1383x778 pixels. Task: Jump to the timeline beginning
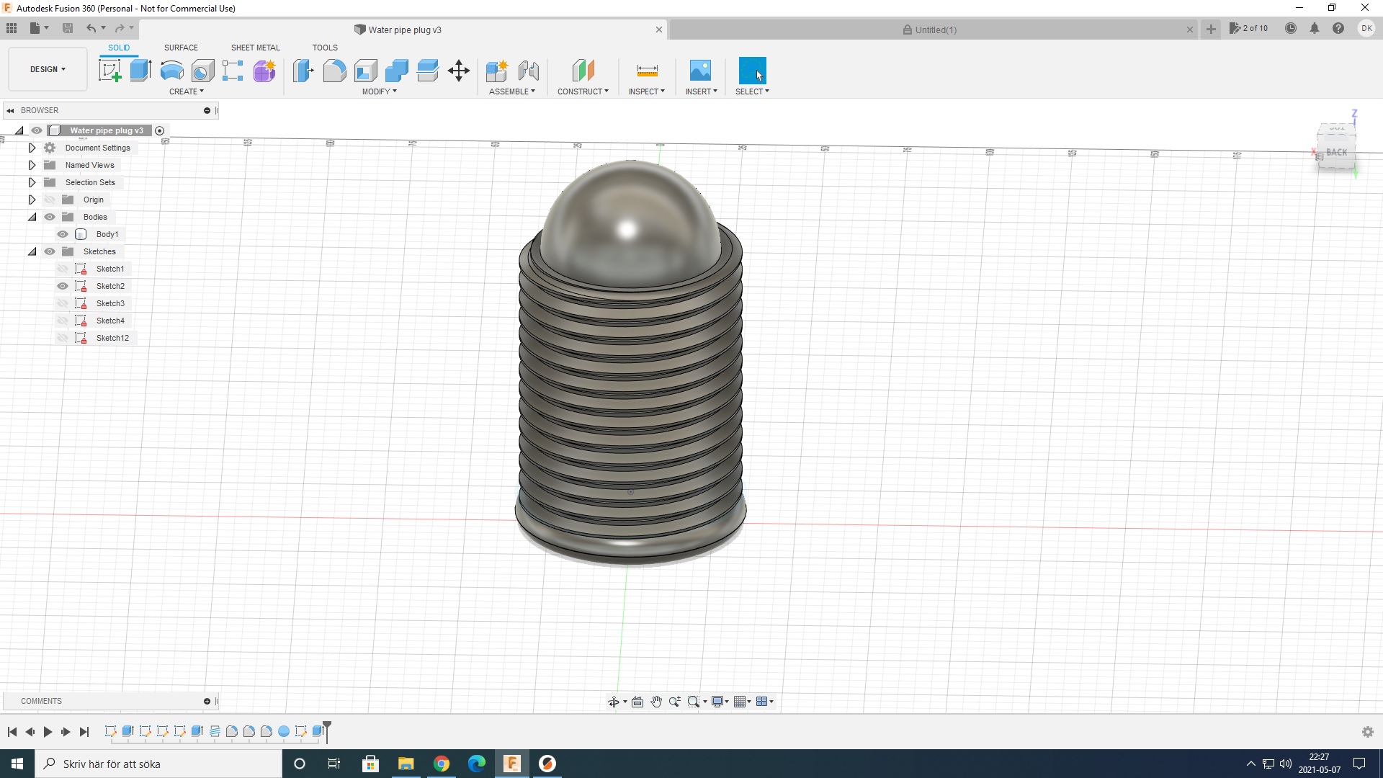click(x=12, y=732)
